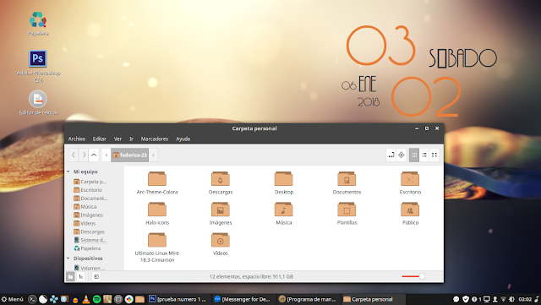Screen dimensions: 541x305
Task: Click the Adobe Photoshop CS6 desktop icon
Action: [x=37, y=58]
